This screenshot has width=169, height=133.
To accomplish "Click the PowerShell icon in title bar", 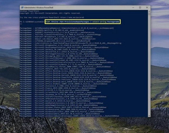I will point(22,7).
